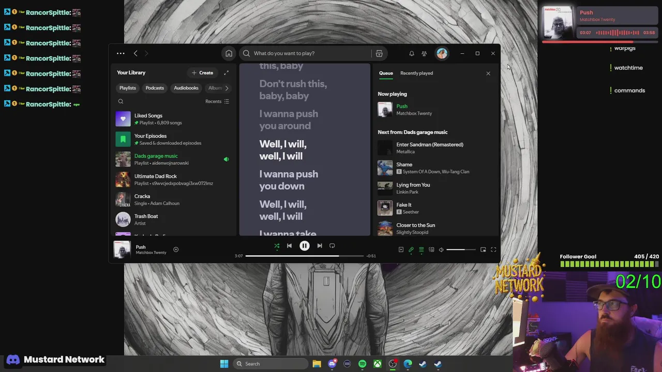Switch to Recently played tab
This screenshot has height=372, width=662.
click(x=416, y=73)
